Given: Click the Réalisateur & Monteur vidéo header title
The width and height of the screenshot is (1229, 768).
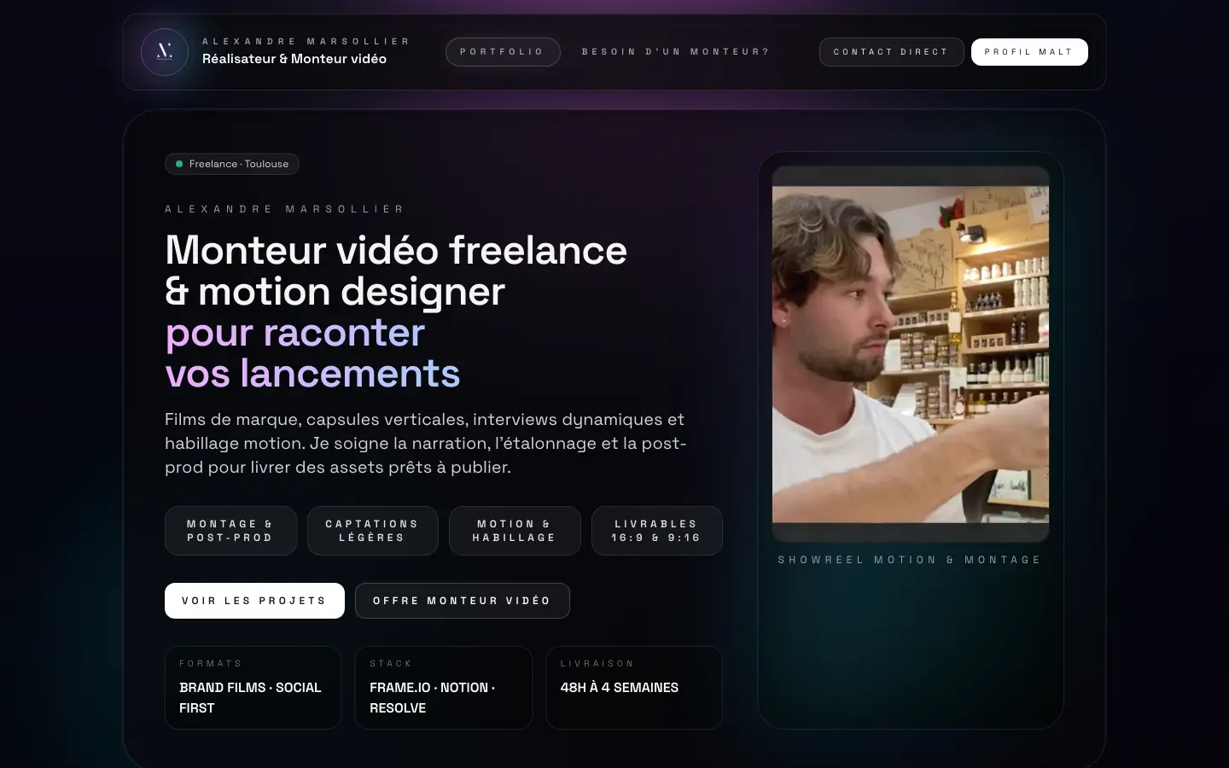Looking at the screenshot, I should point(294,59).
